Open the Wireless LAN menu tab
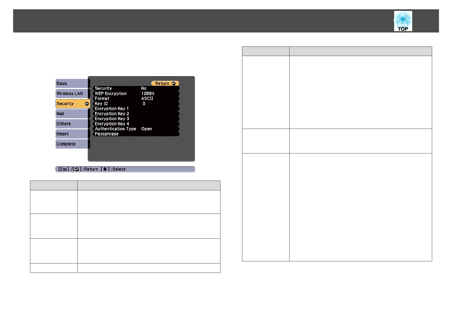460x325 pixels. (x=72, y=94)
